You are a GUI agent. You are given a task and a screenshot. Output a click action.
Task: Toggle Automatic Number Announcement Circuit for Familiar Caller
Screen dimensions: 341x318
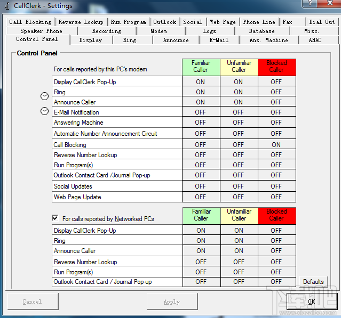[201, 134]
